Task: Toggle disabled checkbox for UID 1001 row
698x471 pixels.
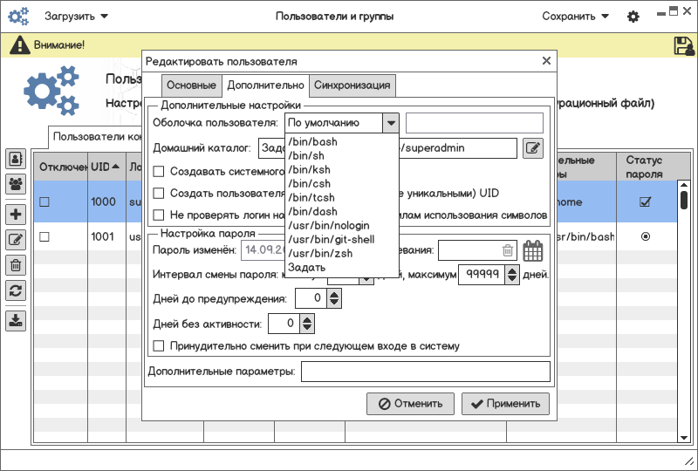Action: [44, 236]
